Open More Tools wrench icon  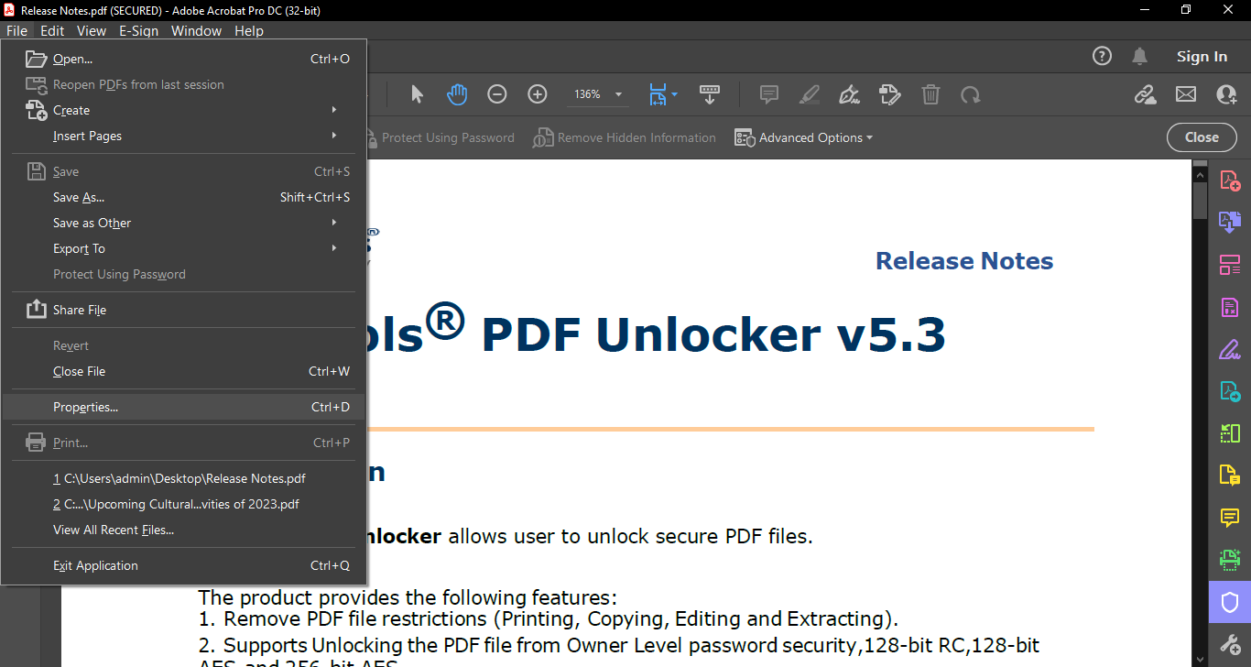point(1230,644)
